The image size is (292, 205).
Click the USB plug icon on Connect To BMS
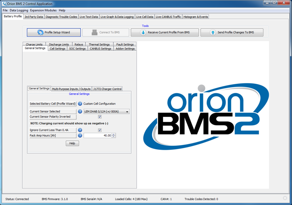click(x=94, y=32)
